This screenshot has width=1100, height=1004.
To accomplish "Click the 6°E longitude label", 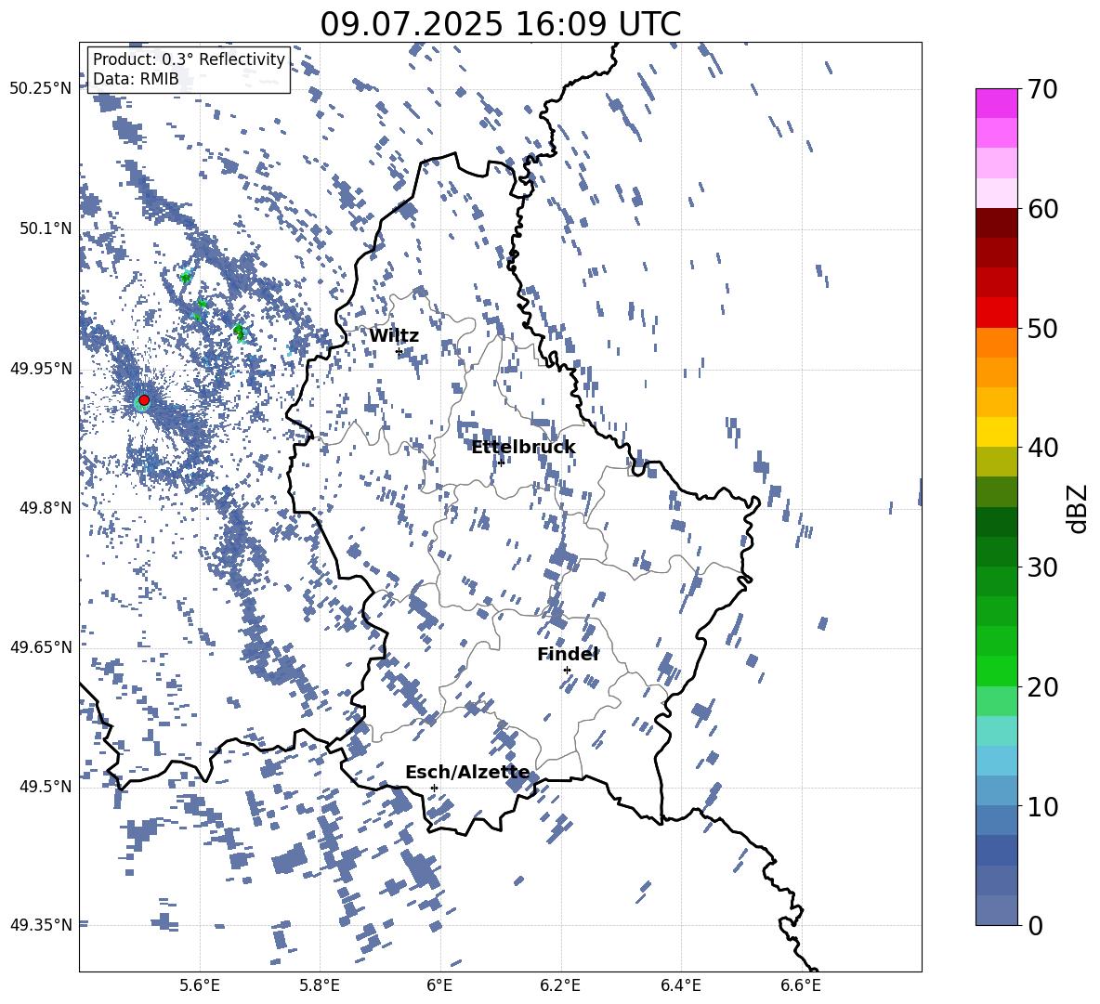I will pyautogui.click(x=439, y=985).
